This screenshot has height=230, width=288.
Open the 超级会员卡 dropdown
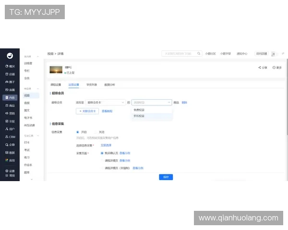(x=106, y=103)
